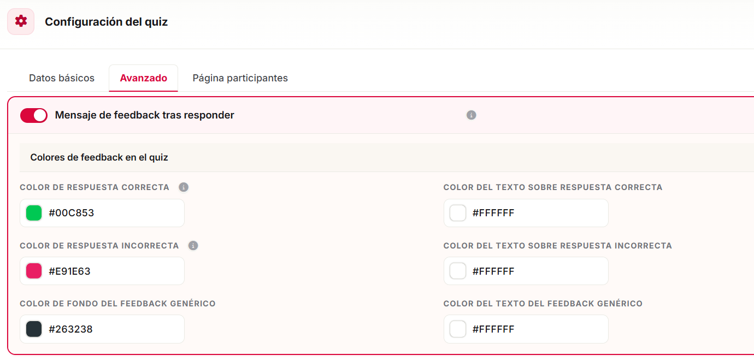
Task: Open the pink incorrect-answer color swatch
Action: click(34, 271)
